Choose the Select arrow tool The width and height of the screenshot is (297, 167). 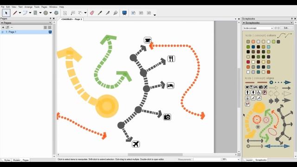pyautogui.click(x=6, y=13)
